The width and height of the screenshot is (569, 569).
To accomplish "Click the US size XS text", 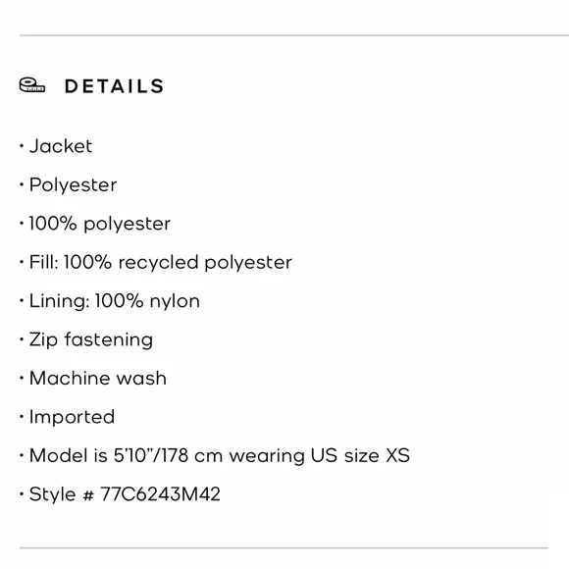I will pos(360,455).
